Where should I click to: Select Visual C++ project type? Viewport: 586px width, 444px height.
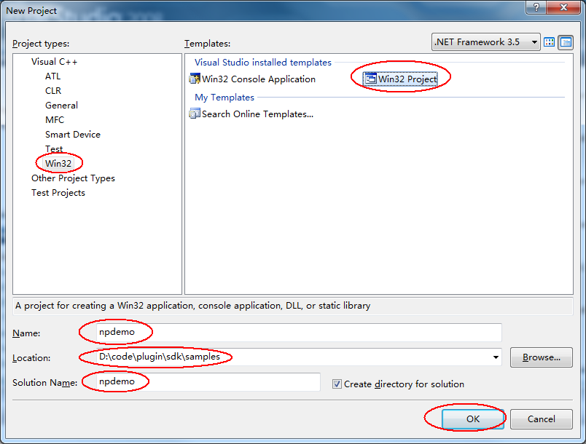pyautogui.click(x=54, y=62)
